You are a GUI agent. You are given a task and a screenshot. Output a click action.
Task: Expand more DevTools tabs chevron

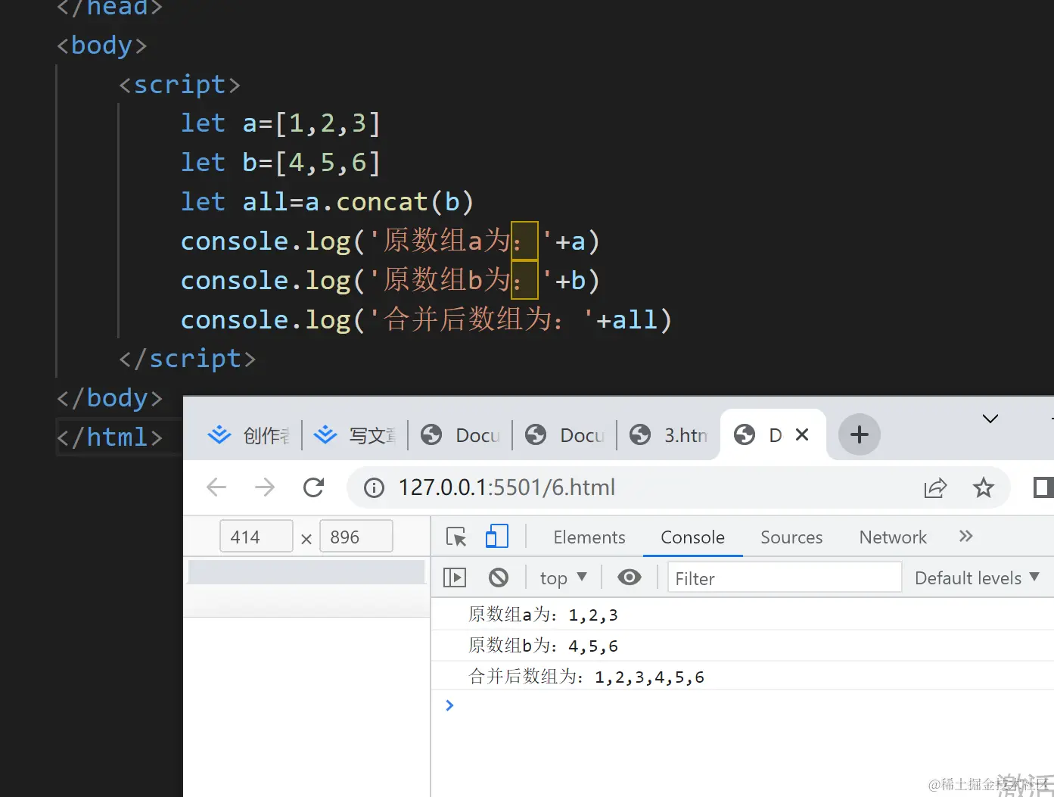965,536
